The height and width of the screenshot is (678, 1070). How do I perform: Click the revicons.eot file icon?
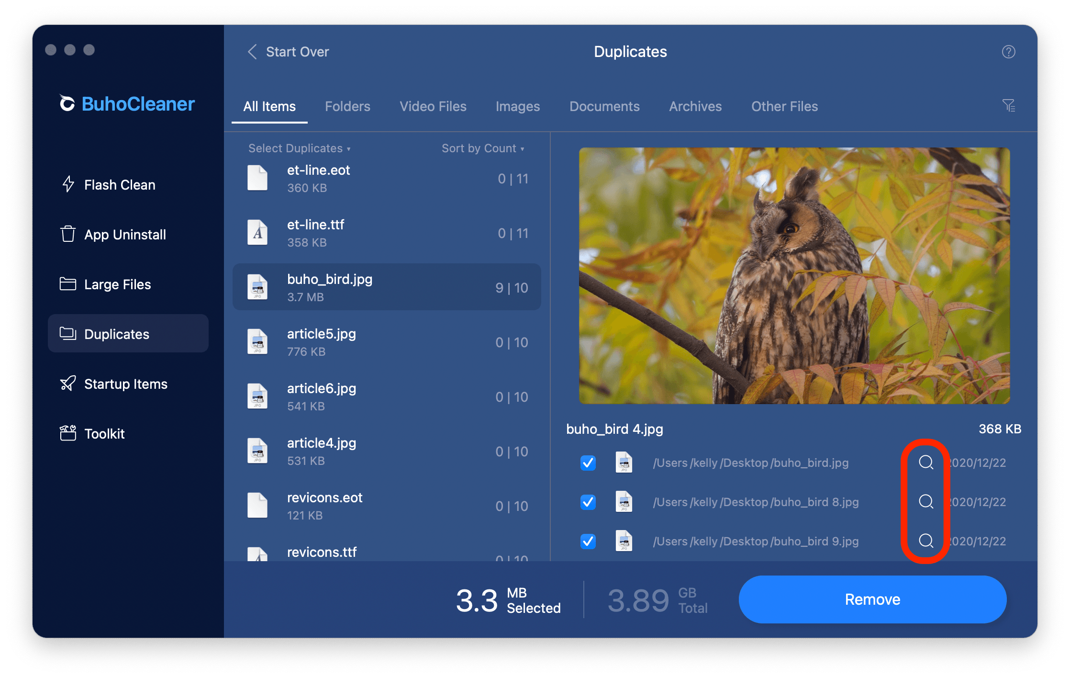point(257,506)
